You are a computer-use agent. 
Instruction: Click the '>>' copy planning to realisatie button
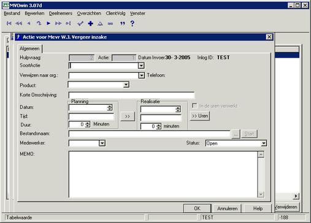pos(128,116)
